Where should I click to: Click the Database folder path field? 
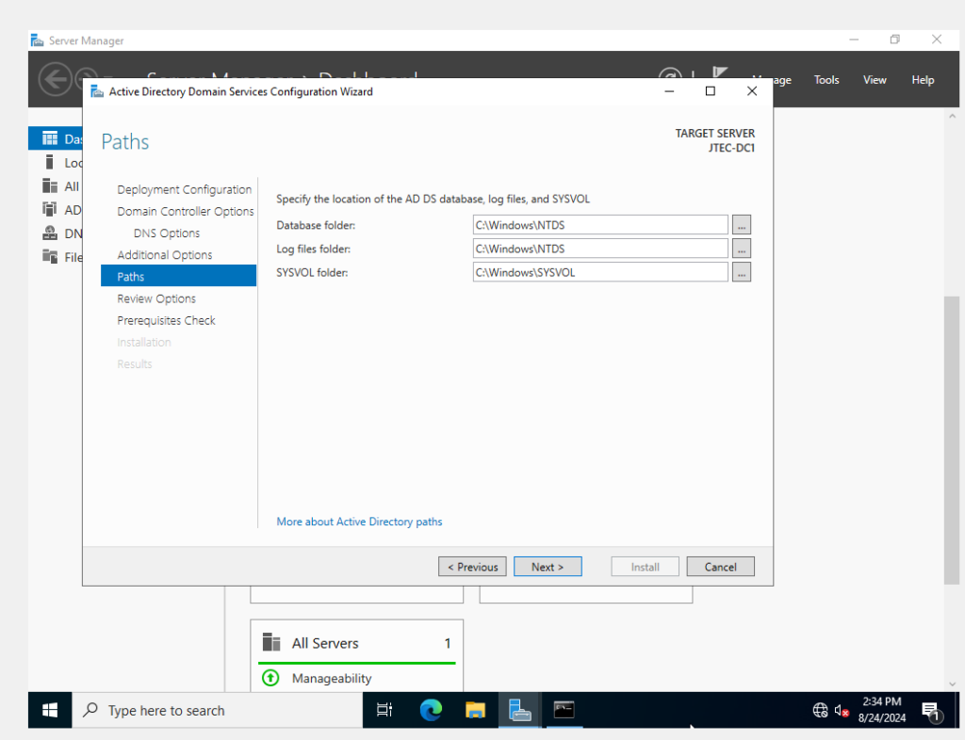[x=600, y=225]
